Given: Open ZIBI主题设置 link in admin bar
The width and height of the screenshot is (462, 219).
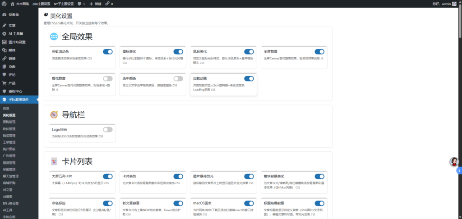Looking at the screenshot, I should pyautogui.click(x=41, y=4).
